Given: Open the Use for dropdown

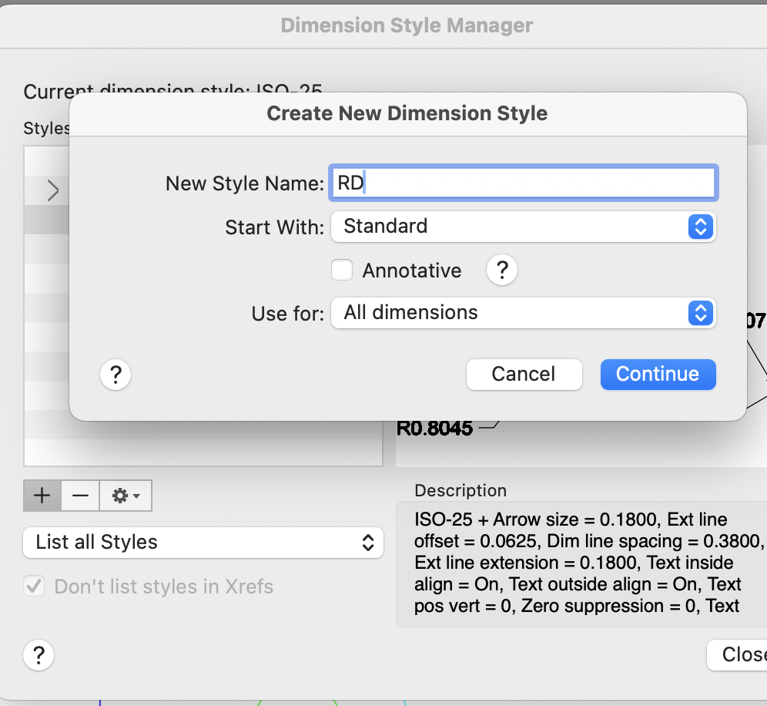Looking at the screenshot, I should point(524,313).
